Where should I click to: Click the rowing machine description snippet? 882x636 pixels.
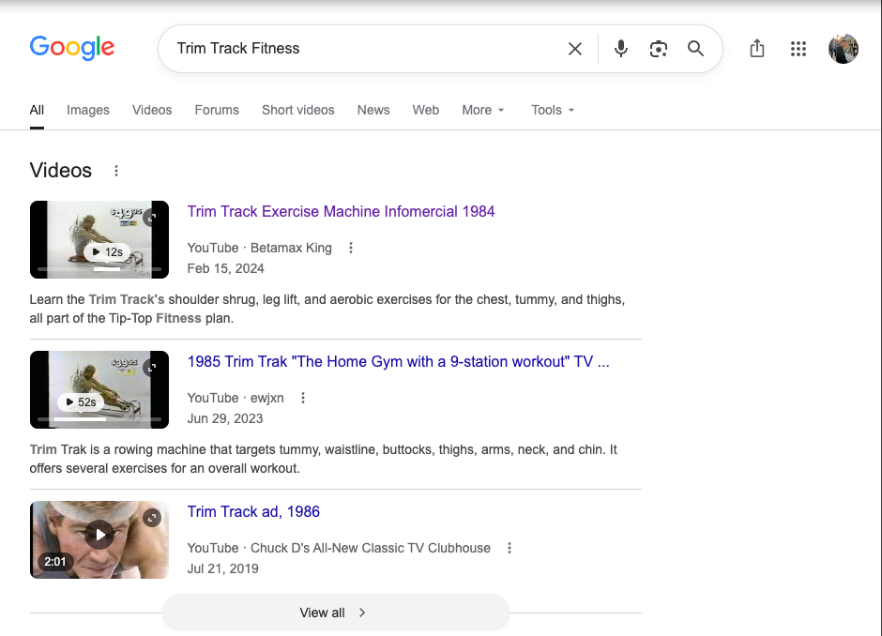324,459
